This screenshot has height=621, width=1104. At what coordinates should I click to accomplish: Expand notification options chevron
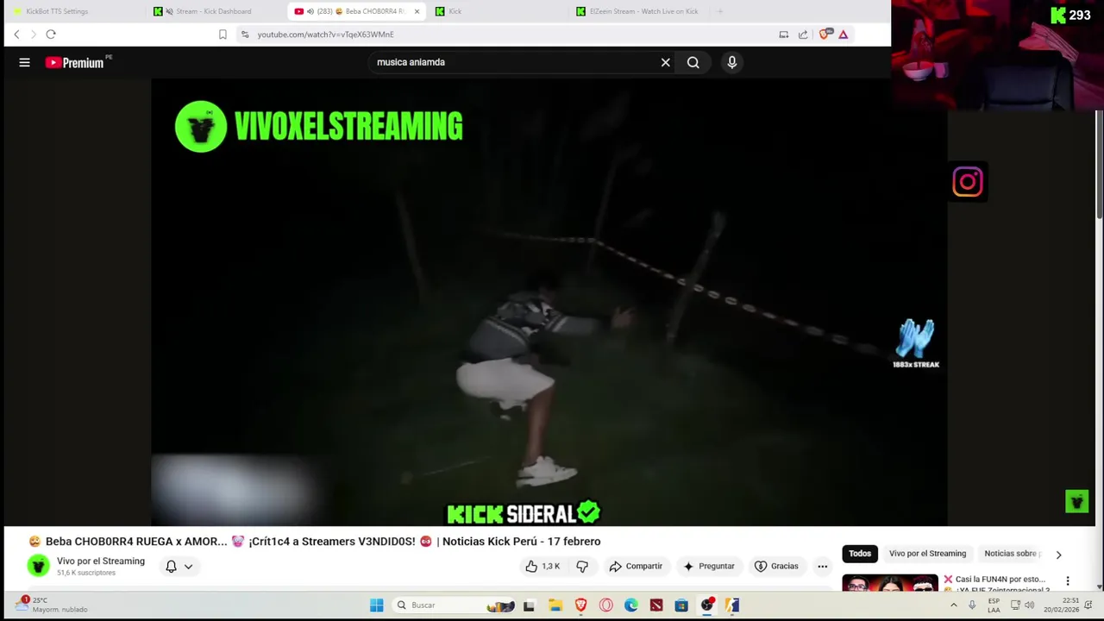click(x=188, y=567)
